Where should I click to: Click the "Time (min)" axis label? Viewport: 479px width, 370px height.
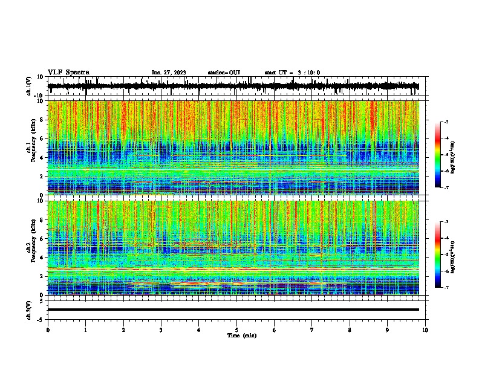[x=242, y=336]
